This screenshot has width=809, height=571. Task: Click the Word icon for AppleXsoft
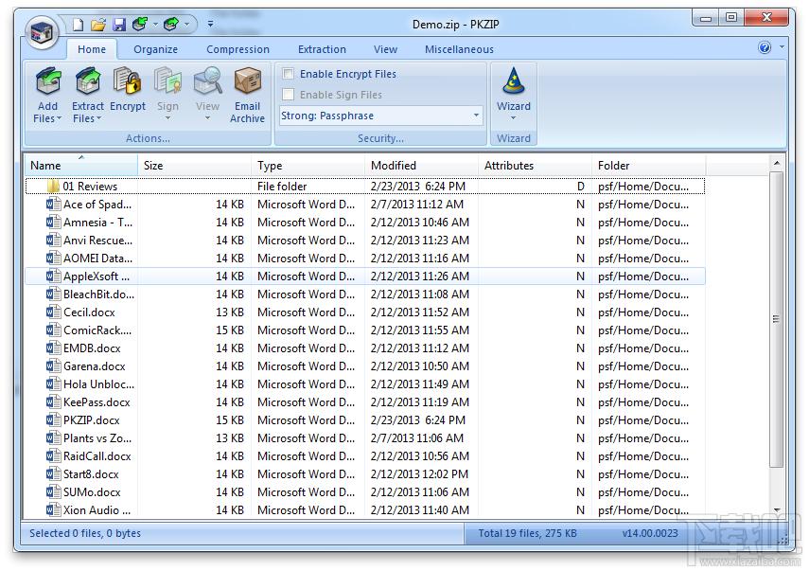tap(53, 276)
